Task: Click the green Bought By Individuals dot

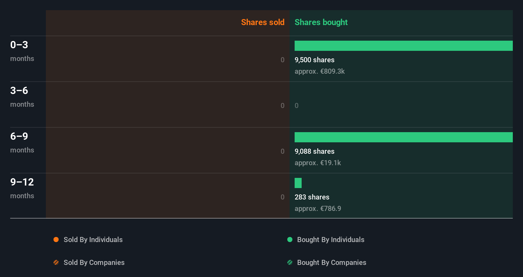Action: pyautogui.click(x=290, y=240)
